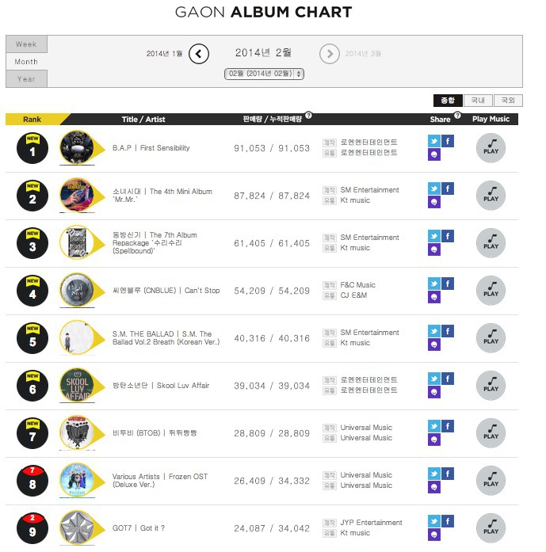Select the 국외 filter

tap(508, 101)
